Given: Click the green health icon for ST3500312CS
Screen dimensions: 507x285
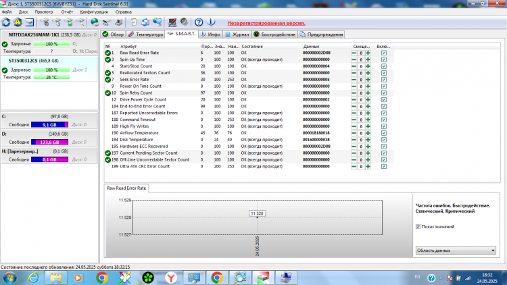Looking at the screenshot, I should click(x=5, y=70).
